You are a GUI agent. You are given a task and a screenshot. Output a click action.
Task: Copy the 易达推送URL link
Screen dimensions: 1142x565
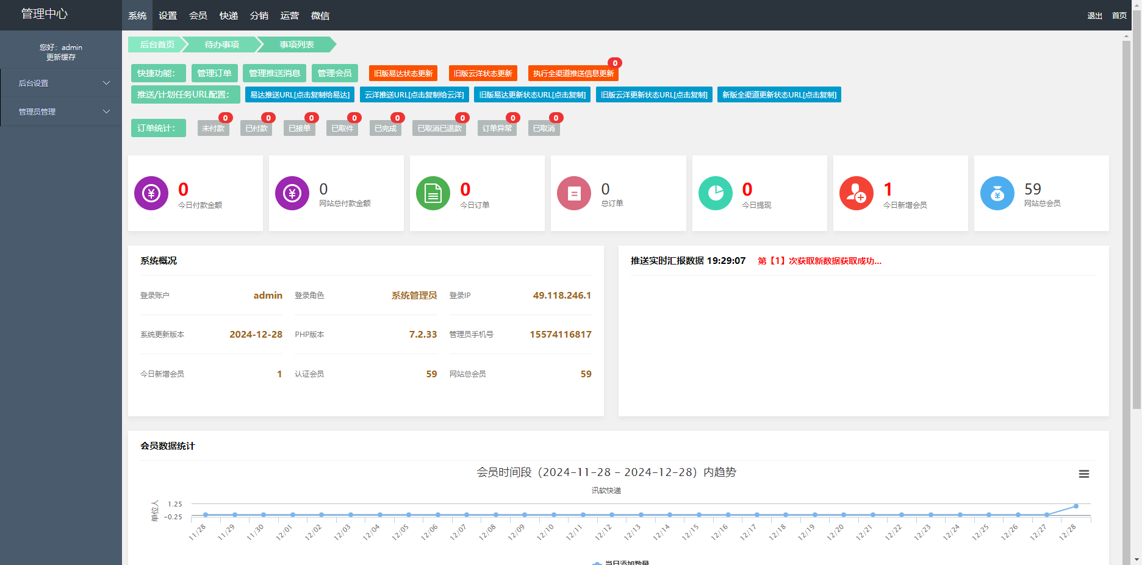tap(298, 94)
